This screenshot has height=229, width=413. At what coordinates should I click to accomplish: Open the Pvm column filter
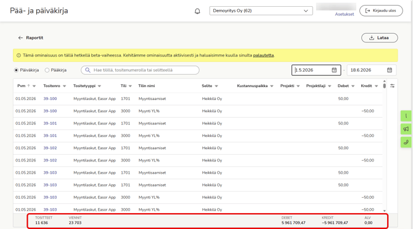[x=34, y=86]
